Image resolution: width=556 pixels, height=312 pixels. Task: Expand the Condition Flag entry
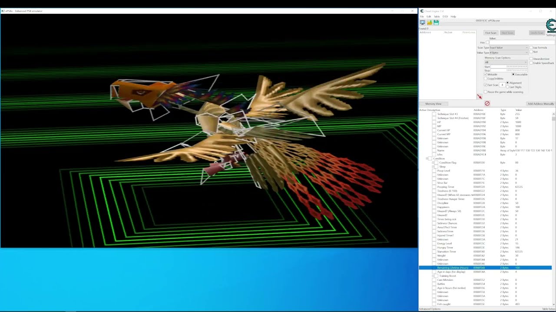tap(433, 162)
